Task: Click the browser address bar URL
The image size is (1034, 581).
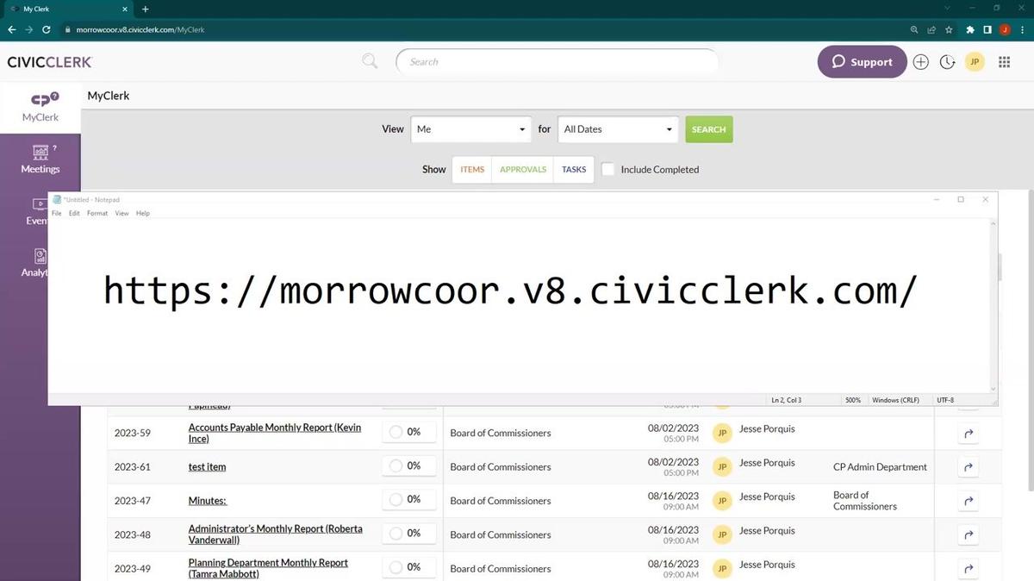Action: pos(140,29)
